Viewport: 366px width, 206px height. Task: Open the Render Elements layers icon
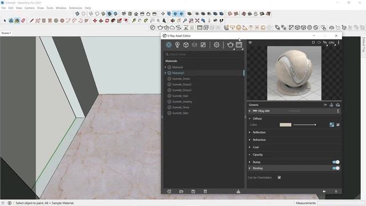194,45
